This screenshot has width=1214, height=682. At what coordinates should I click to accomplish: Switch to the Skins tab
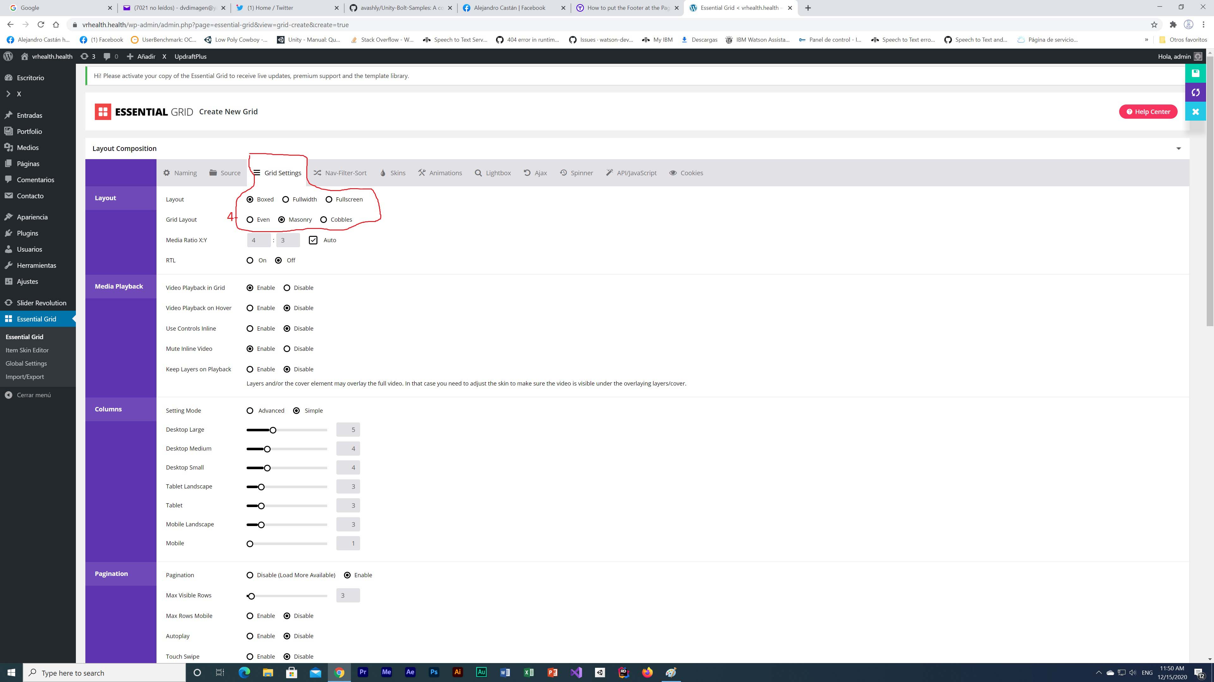[393, 173]
